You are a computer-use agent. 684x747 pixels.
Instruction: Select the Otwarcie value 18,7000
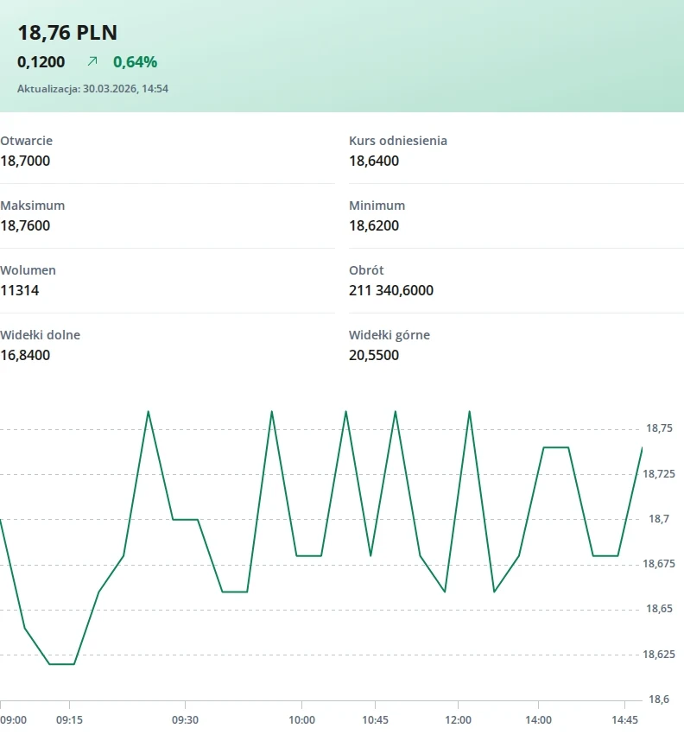25,161
